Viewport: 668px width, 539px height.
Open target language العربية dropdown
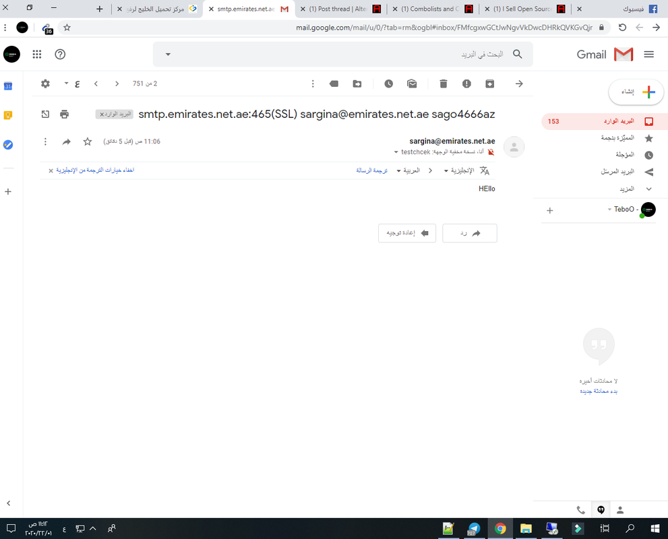(408, 170)
